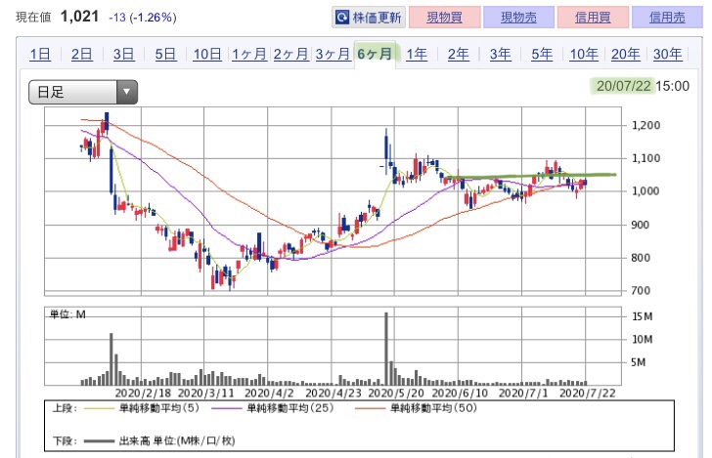Select the 1日 period tab
The image size is (712, 458).
[40, 55]
